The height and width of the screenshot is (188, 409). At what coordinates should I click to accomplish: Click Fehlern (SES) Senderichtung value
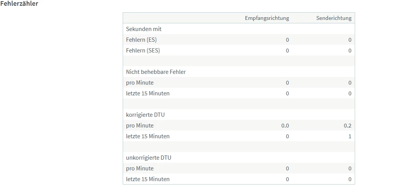pyautogui.click(x=350, y=50)
